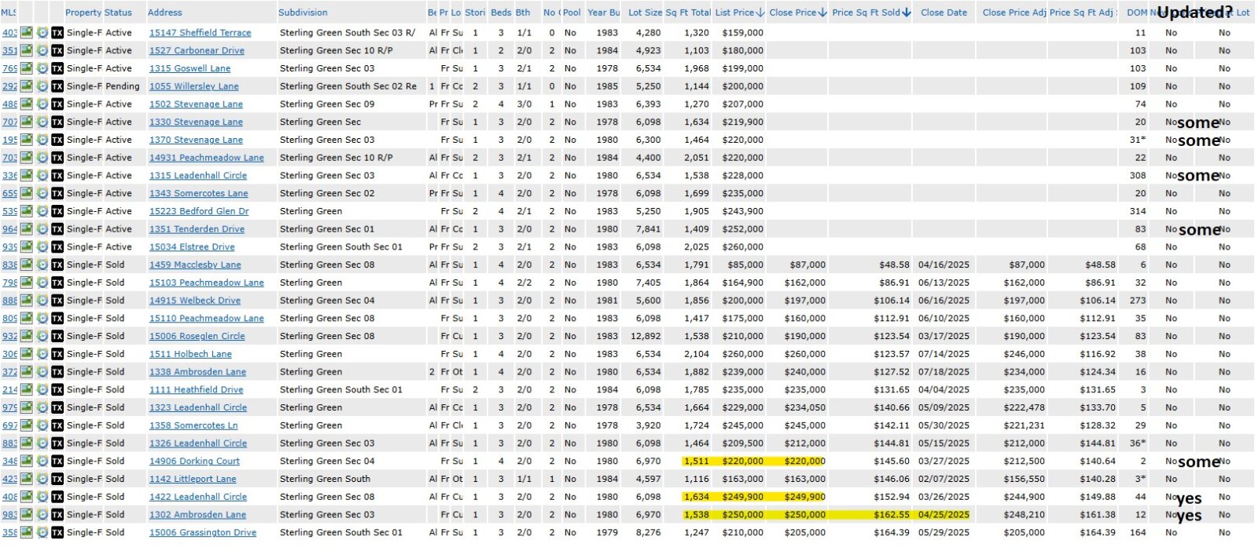The height and width of the screenshot is (551, 1258).
Task: View photos icon for 1343 Somercotes Lane
Action: pos(26,193)
